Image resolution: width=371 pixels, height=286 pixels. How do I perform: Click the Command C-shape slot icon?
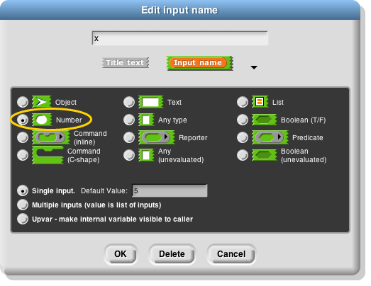point(48,155)
